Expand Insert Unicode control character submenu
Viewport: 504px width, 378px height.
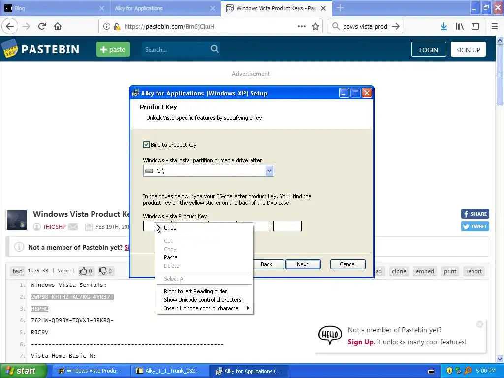pos(204,308)
